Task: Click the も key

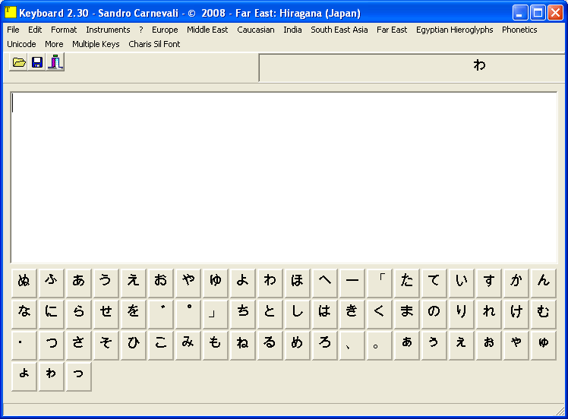Action: coord(215,345)
